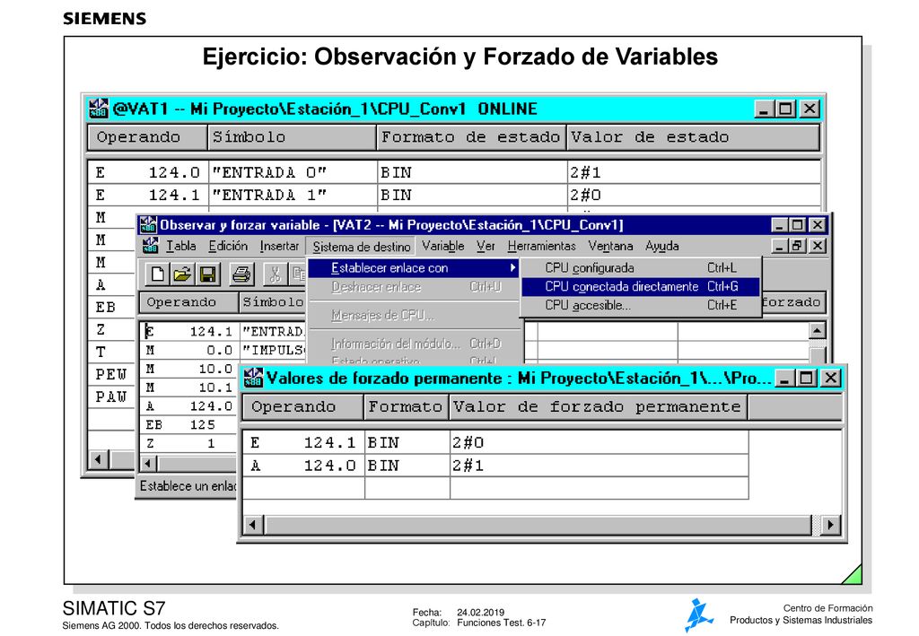Restore the inner VAT2 document window
Image resolution: width=919 pixels, height=636 pixels.
797,246
